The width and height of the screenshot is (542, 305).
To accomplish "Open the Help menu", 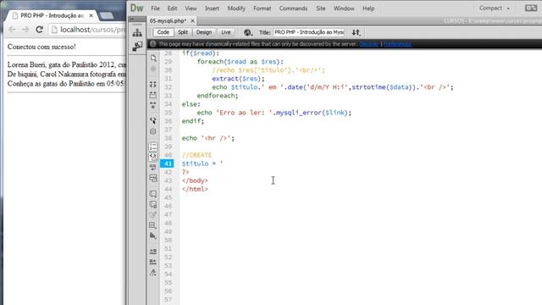I will (x=368, y=8).
